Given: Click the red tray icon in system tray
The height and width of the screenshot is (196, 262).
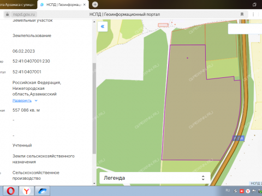Looking at the screenshot, I should tap(242, 191).
